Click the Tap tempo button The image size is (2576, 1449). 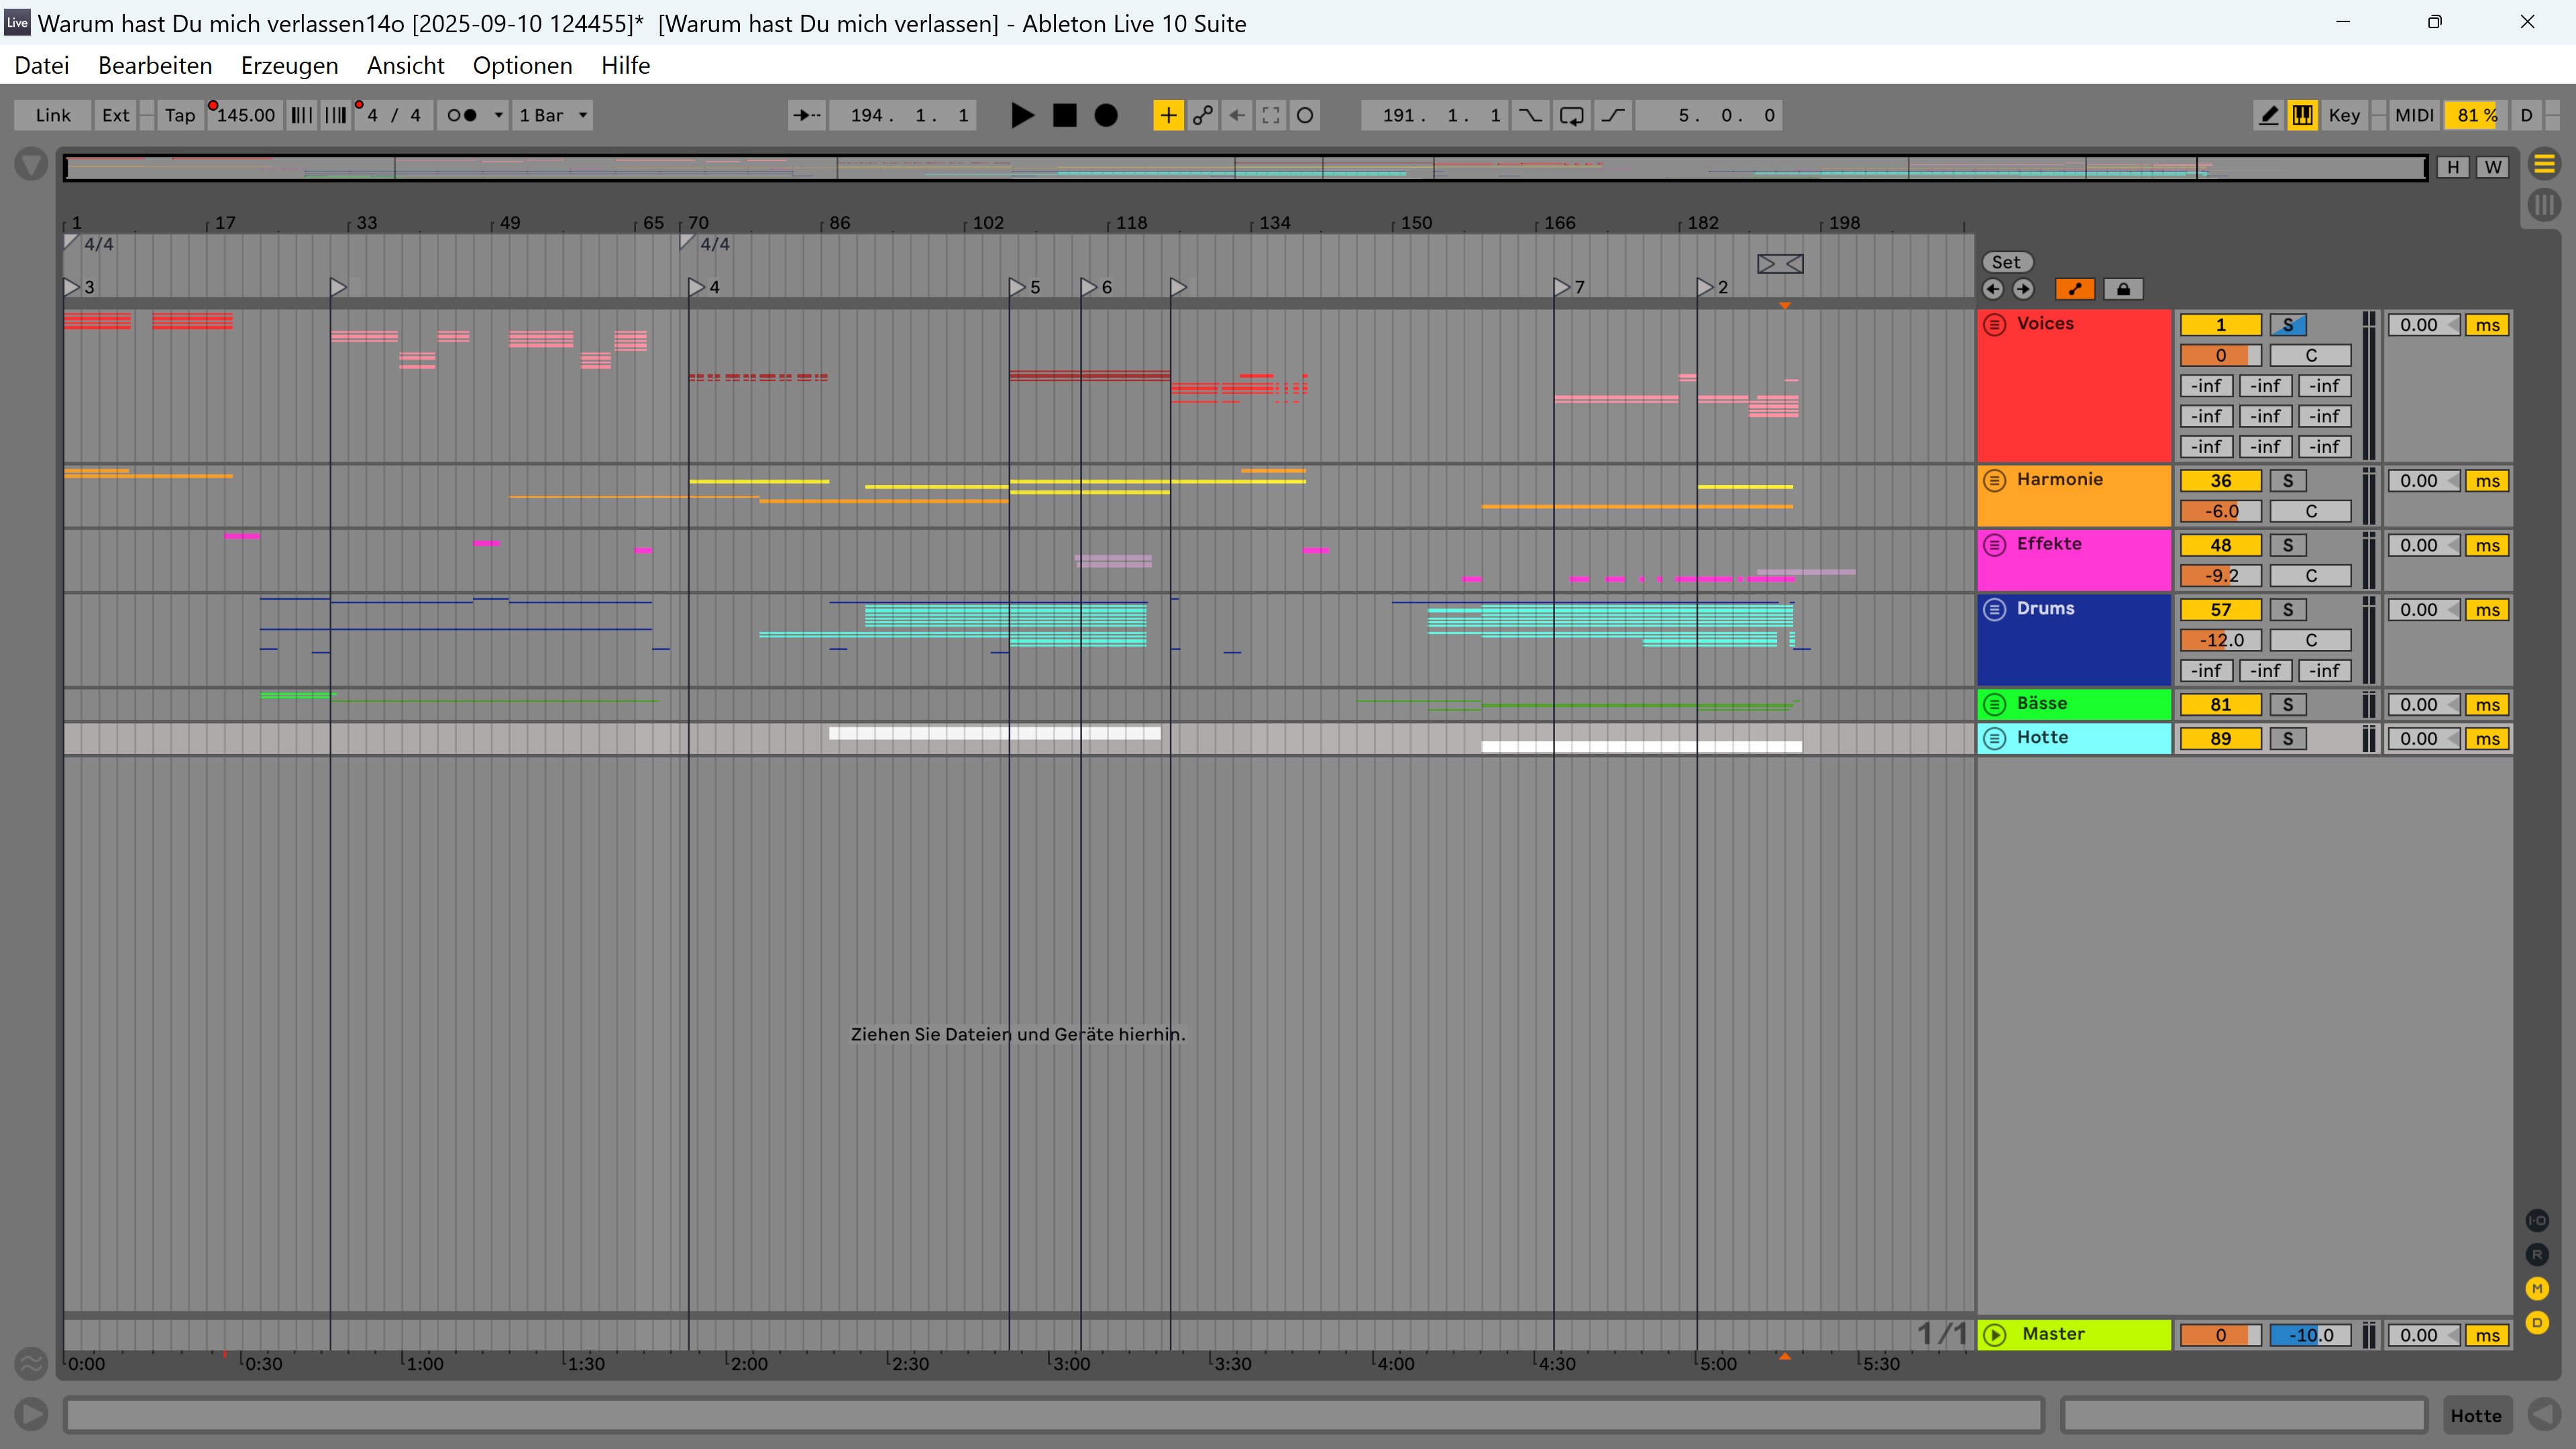pos(180,115)
